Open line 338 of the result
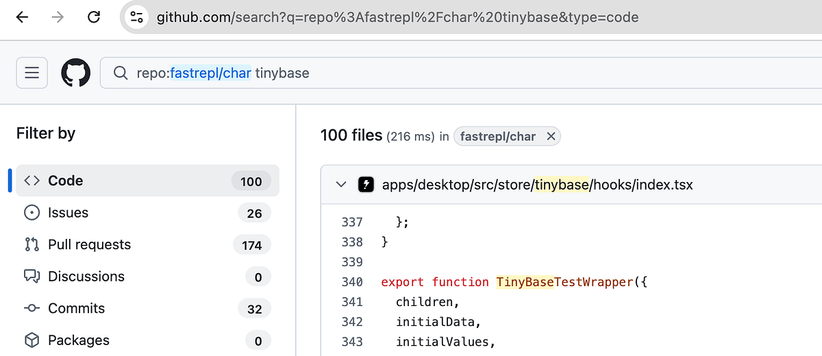 click(352, 242)
